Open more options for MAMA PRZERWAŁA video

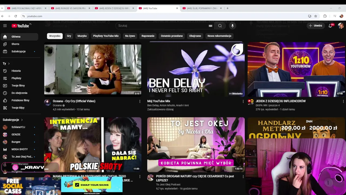[x=140, y=177]
